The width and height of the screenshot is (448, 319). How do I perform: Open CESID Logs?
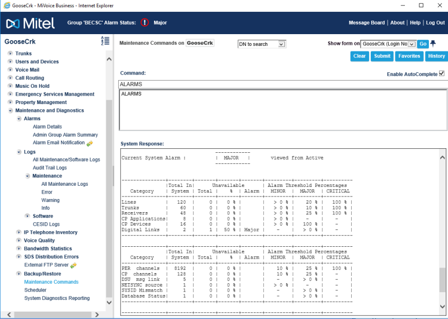click(x=46, y=224)
